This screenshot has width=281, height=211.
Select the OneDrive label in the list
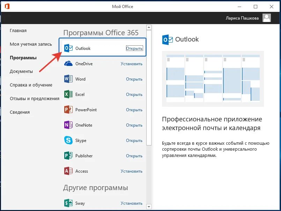click(84, 64)
